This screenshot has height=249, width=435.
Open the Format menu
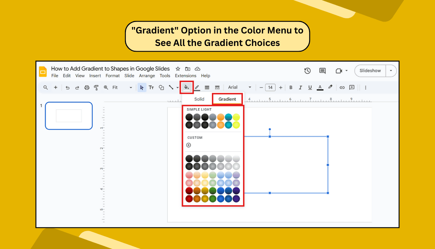pos(112,76)
